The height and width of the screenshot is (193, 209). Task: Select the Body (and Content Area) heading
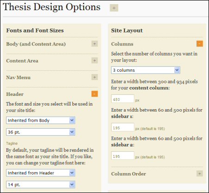(36, 44)
